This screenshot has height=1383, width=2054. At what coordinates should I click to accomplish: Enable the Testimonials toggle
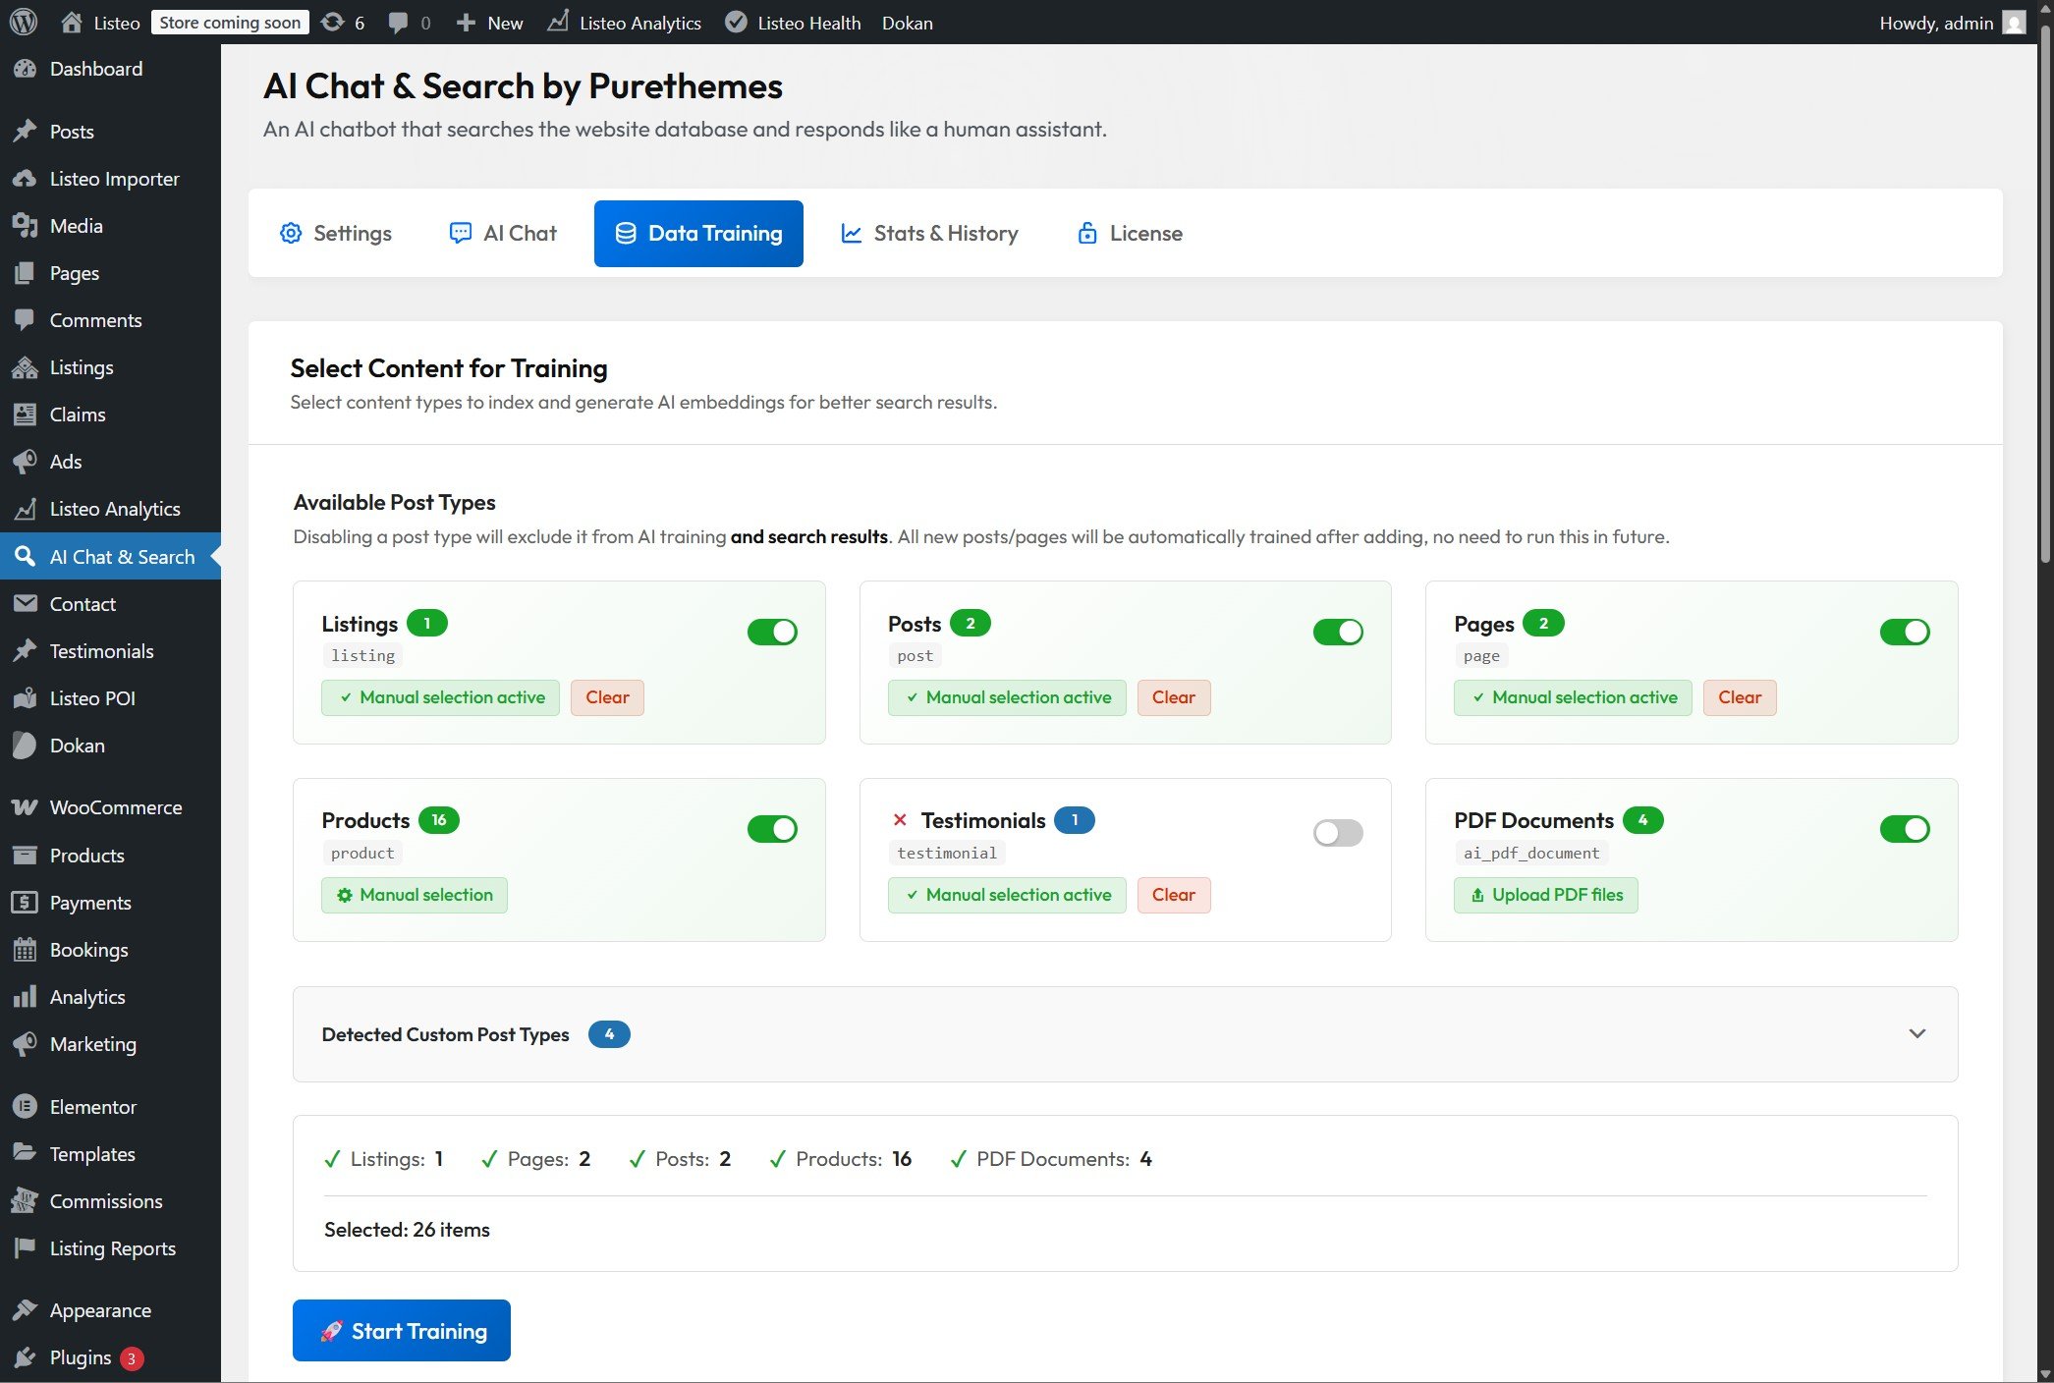[x=1337, y=833]
